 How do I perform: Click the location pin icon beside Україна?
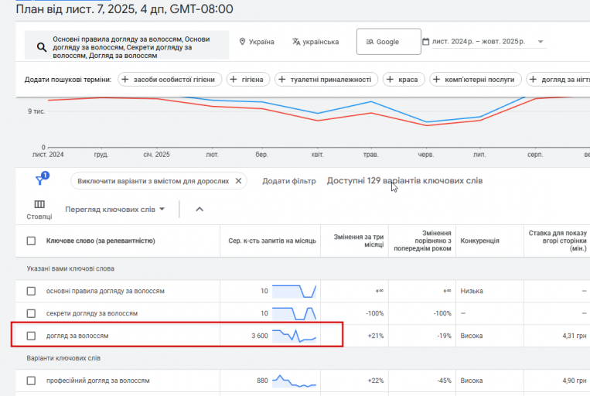point(242,42)
